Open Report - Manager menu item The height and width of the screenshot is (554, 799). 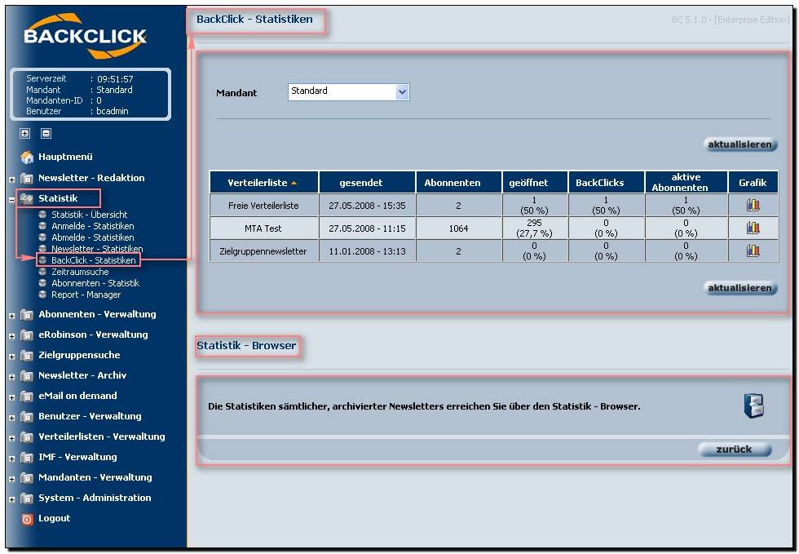point(86,295)
